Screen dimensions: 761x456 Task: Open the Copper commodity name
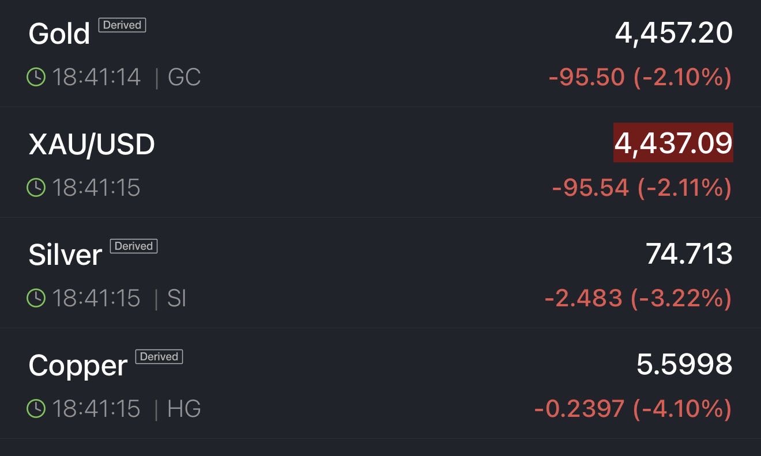[78, 366]
